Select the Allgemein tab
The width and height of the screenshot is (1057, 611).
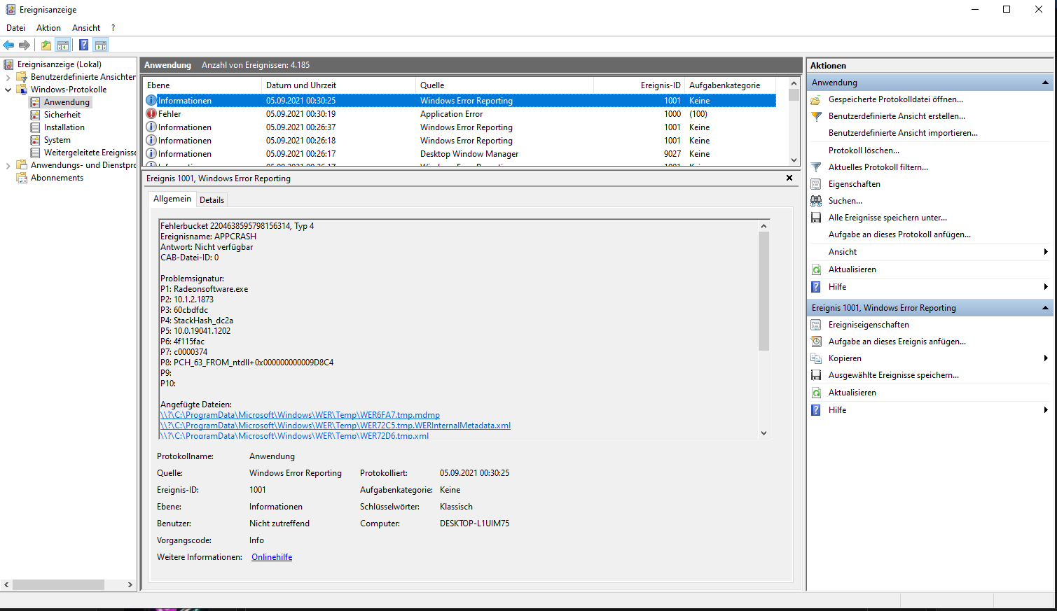(x=172, y=199)
